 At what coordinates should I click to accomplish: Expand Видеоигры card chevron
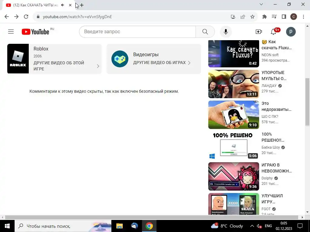click(x=189, y=63)
